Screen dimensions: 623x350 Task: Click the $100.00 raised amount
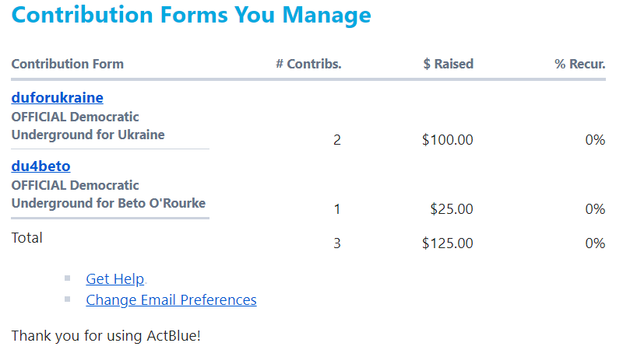[x=447, y=140]
